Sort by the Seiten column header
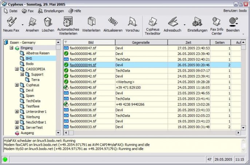Viewport: 250px width, 165px height. [221, 43]
